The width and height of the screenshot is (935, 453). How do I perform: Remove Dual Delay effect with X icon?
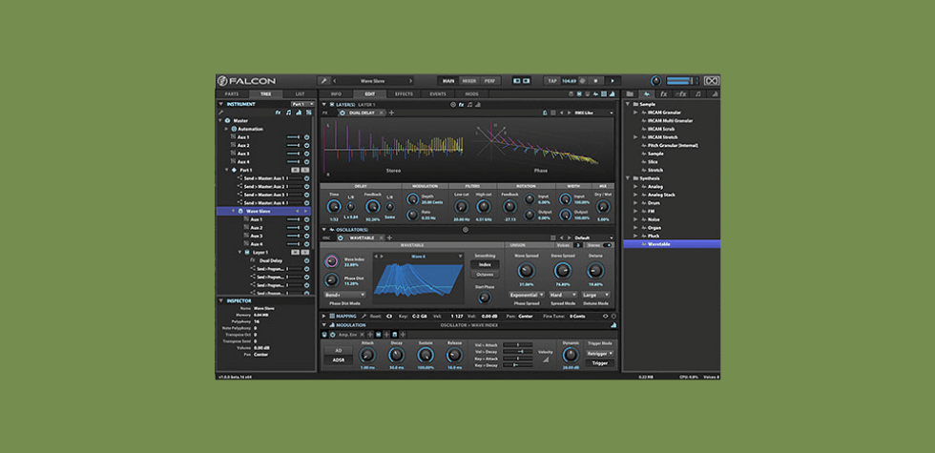point(383,113)
